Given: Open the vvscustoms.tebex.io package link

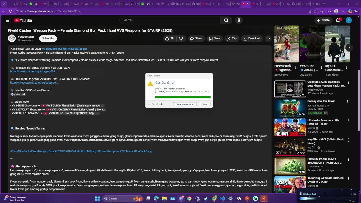Looking at the screenshot, I should point(34,83).
